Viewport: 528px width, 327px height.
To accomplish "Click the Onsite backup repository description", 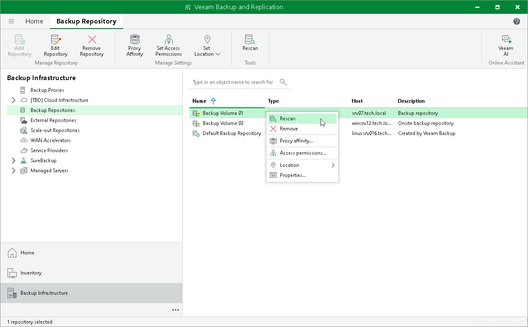I will (426, 123).
